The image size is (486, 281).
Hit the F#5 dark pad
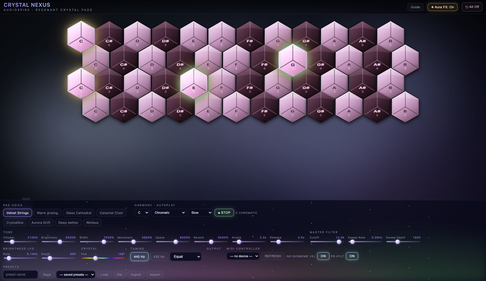250,37
